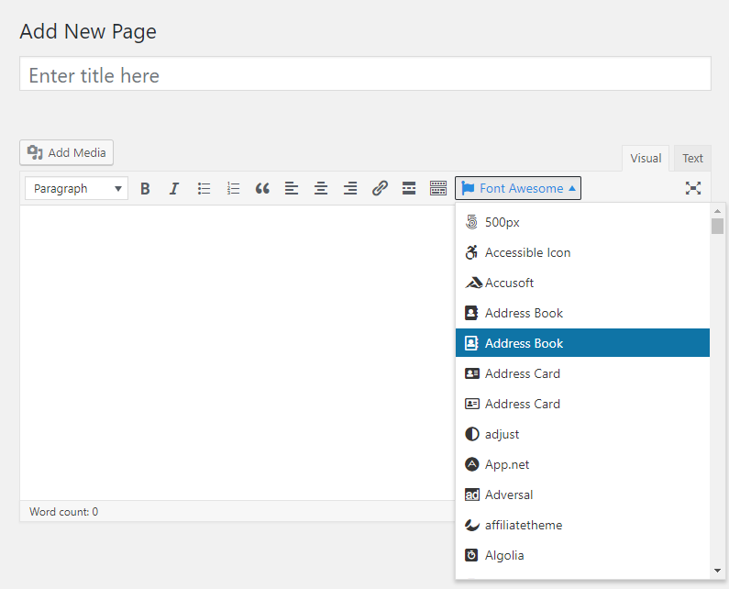
Task: Insert a numbered list
Action: click(233, 188)
